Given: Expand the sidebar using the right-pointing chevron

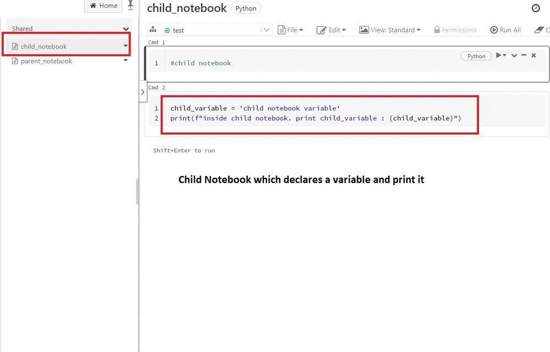Looking at the screenshot, I should point(143,92).
